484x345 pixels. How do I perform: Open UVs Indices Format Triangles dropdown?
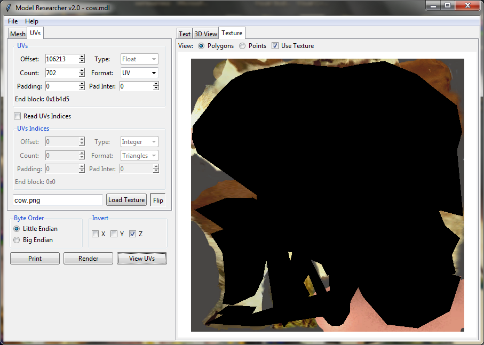[x=139, y=156]
